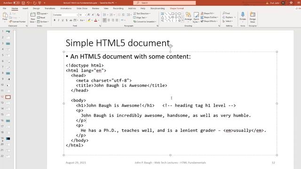The height and width of the screenshot is (169, 301).
Task: Click the Save icon in the title bar
Action: click(23, 3)
